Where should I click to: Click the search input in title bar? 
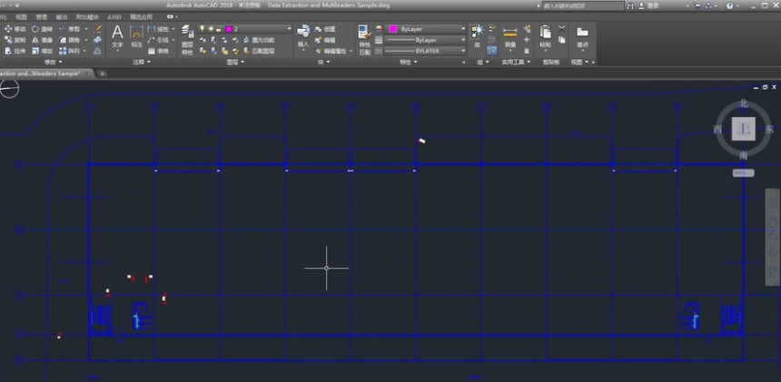[x=583, y=5]
